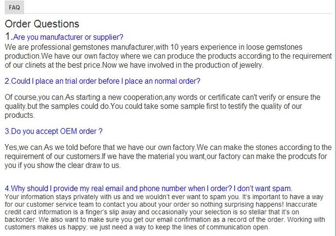
Task: Select the number 1 before first question
Action: tap(8, 36)
